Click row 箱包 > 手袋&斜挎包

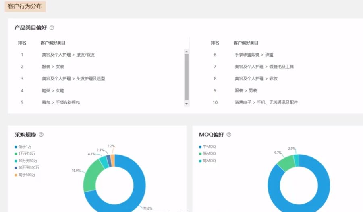(x=61, y=102)
